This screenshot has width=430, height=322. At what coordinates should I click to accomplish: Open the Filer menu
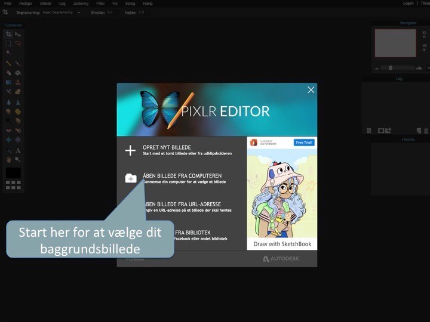tap(8, 4)
